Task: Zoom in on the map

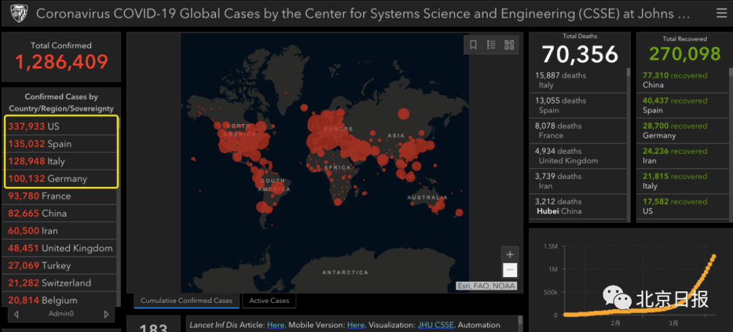Action: tap(510, 255)
